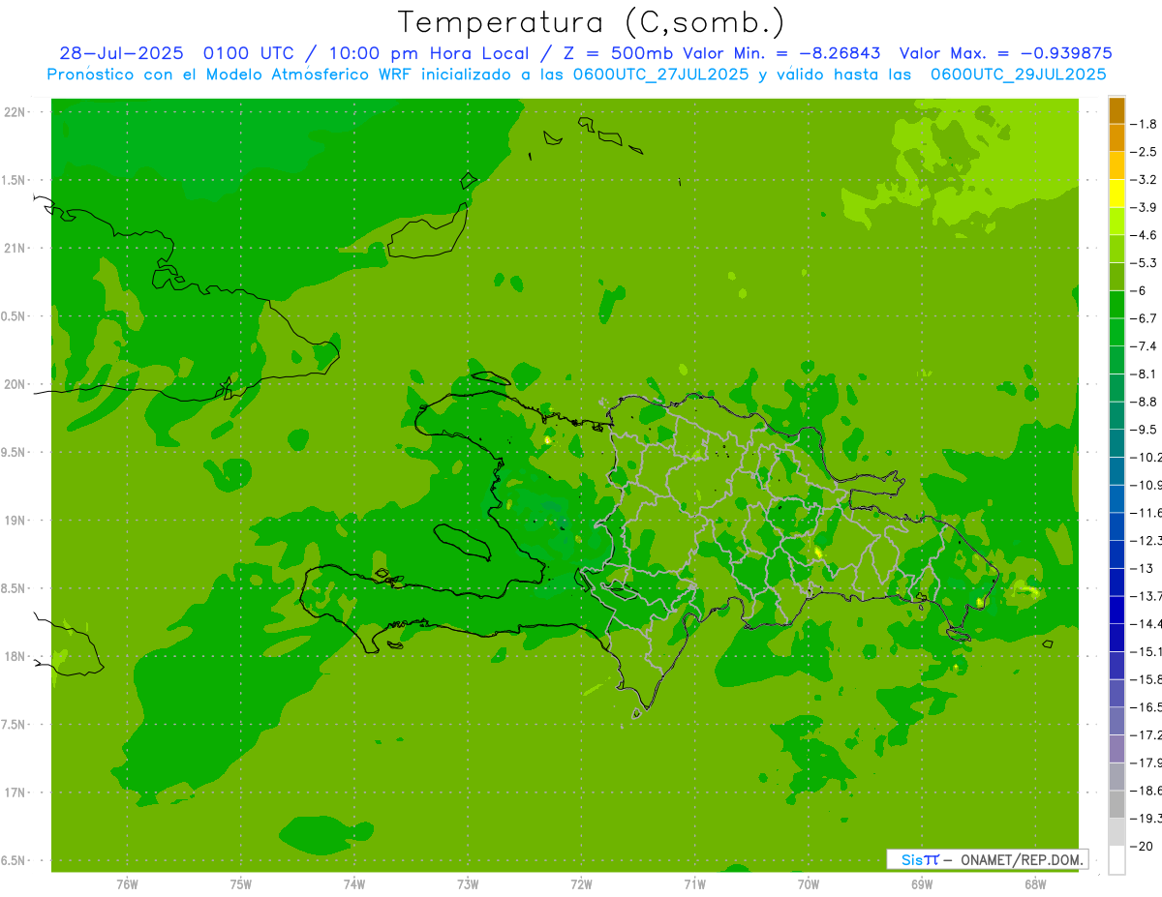Pick the orange swatch between -1.8 and -2.5
This screenshot has width=1162, height=897.
tap(1116, 138)
